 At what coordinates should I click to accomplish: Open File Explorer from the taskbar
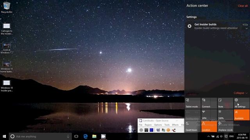95,136
